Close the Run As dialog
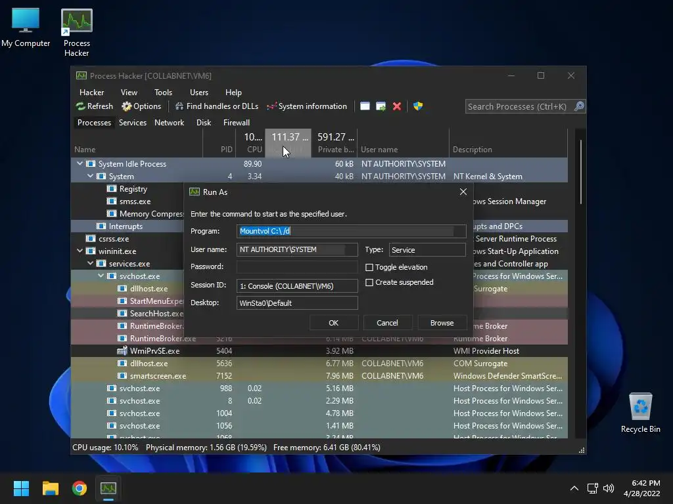The width and height of the screenshot is (673, 504). click(463, 192)
